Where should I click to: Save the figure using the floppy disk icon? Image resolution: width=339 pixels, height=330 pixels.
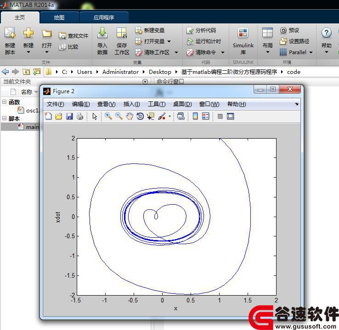tap(69, 116)
